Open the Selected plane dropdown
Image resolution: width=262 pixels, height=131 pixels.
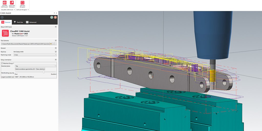tap(36, 66)
